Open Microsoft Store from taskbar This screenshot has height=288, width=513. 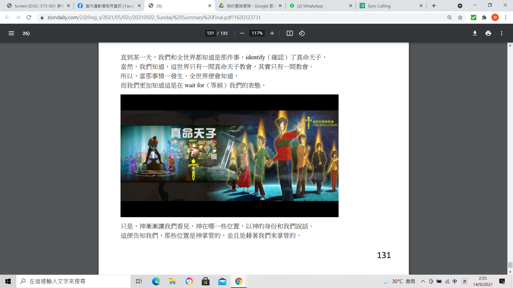click(205, 281)
